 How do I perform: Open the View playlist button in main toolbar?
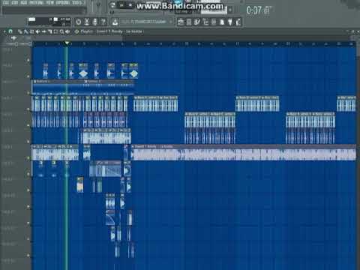point(181,22)
